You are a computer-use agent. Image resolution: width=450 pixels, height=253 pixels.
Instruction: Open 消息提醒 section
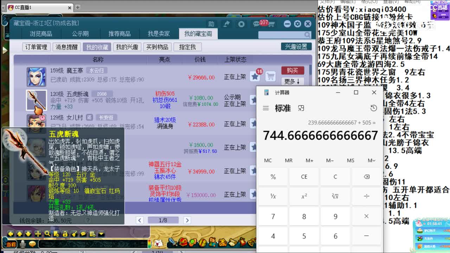click(x=66, y=47)
